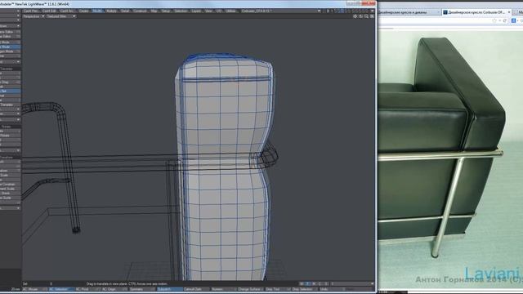Click the viewport zoom magnifier icon
The width and height of the screenshot is (523, 294).
point(366,16)
